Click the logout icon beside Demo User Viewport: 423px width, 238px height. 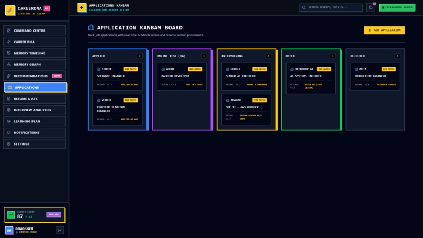pos(60,230)
